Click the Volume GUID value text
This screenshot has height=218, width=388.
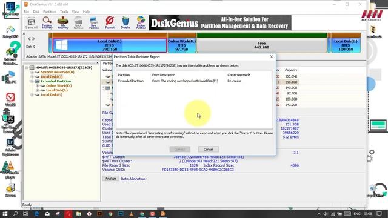[198, 170]
